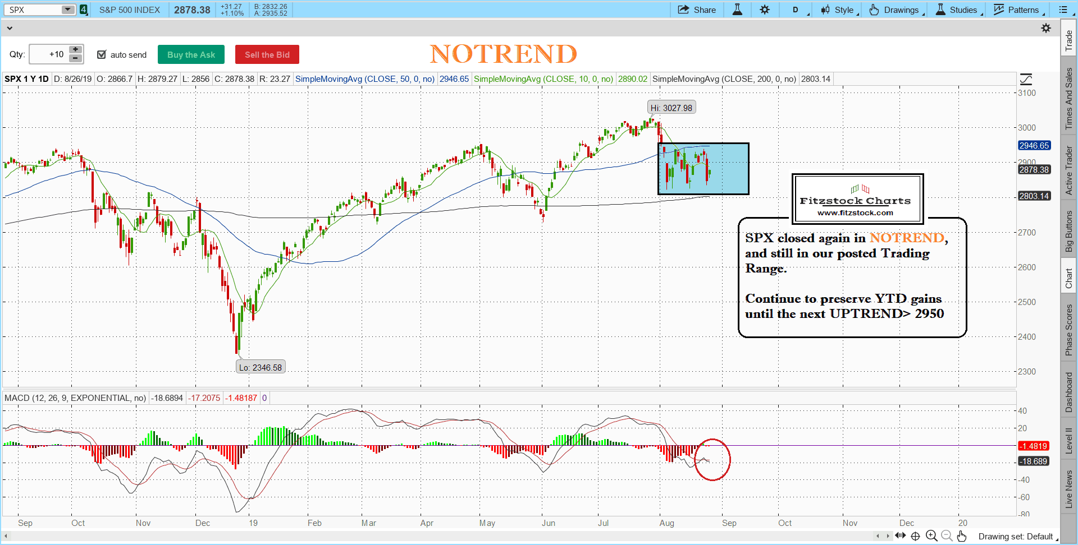1078x545 pixels.
Task: Decrease quantity with the minus stepper
Action: [x=75, y=58]
